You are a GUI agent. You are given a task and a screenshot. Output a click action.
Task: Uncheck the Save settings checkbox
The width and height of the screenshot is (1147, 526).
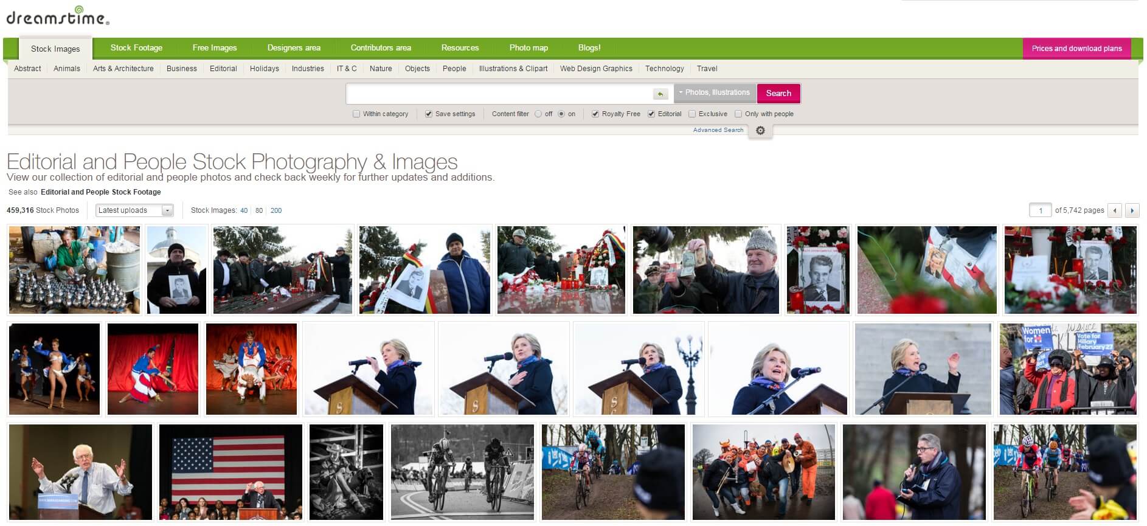429,114
